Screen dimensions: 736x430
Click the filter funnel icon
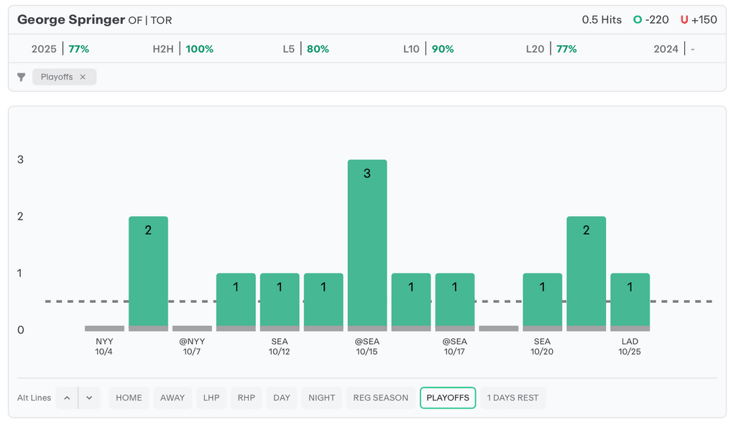(x=22, y=77)
